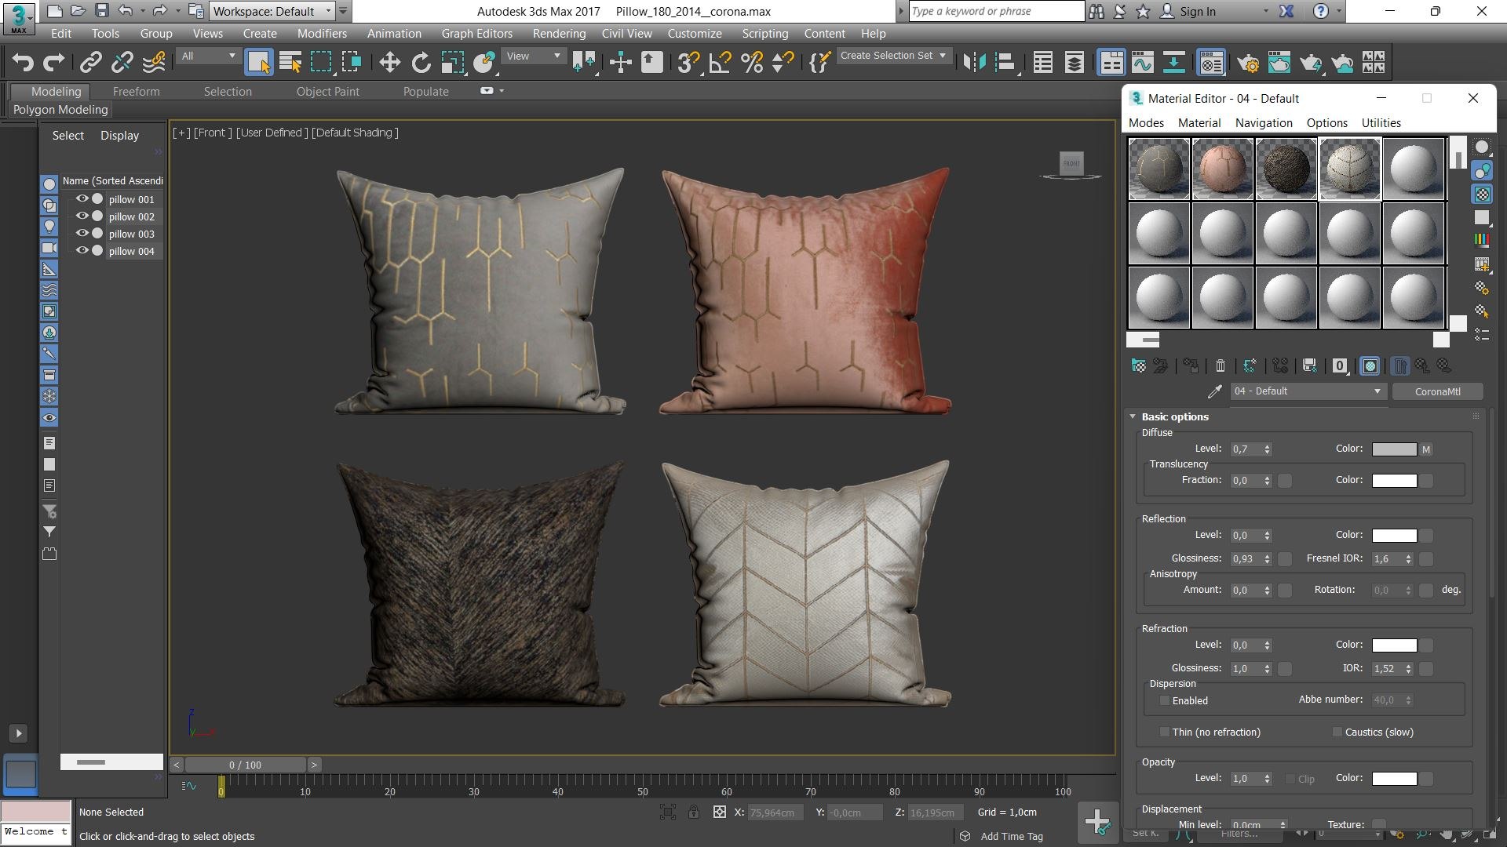This screenshot has height=847, width=1507.
Task: Open the Modifiers menu
Action: click(x=322, y=34)
